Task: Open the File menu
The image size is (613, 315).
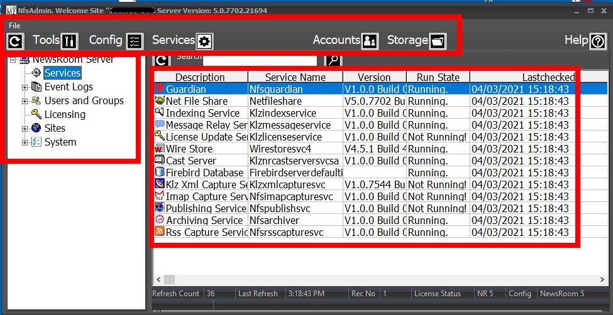Action: pyautogui.click(x=14, y=25)
